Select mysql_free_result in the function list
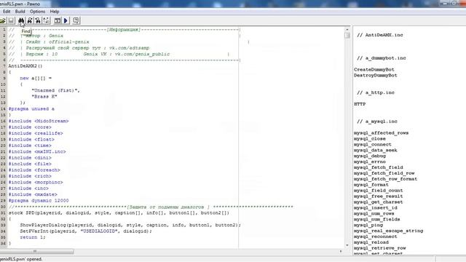The width and height of the screenshot is (466, 262). [x=379, y=196]
